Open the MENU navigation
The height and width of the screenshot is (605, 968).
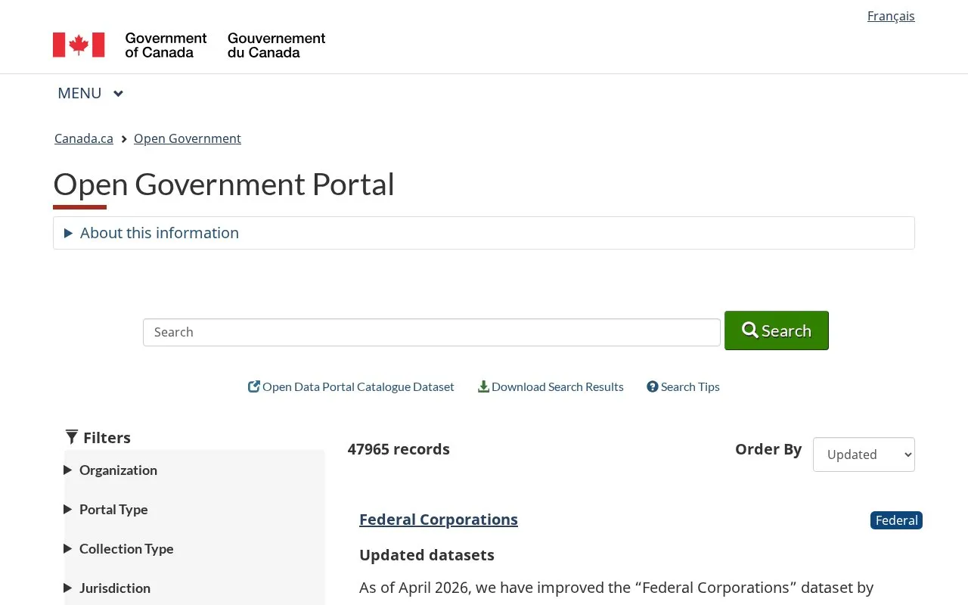coord(90,93)
